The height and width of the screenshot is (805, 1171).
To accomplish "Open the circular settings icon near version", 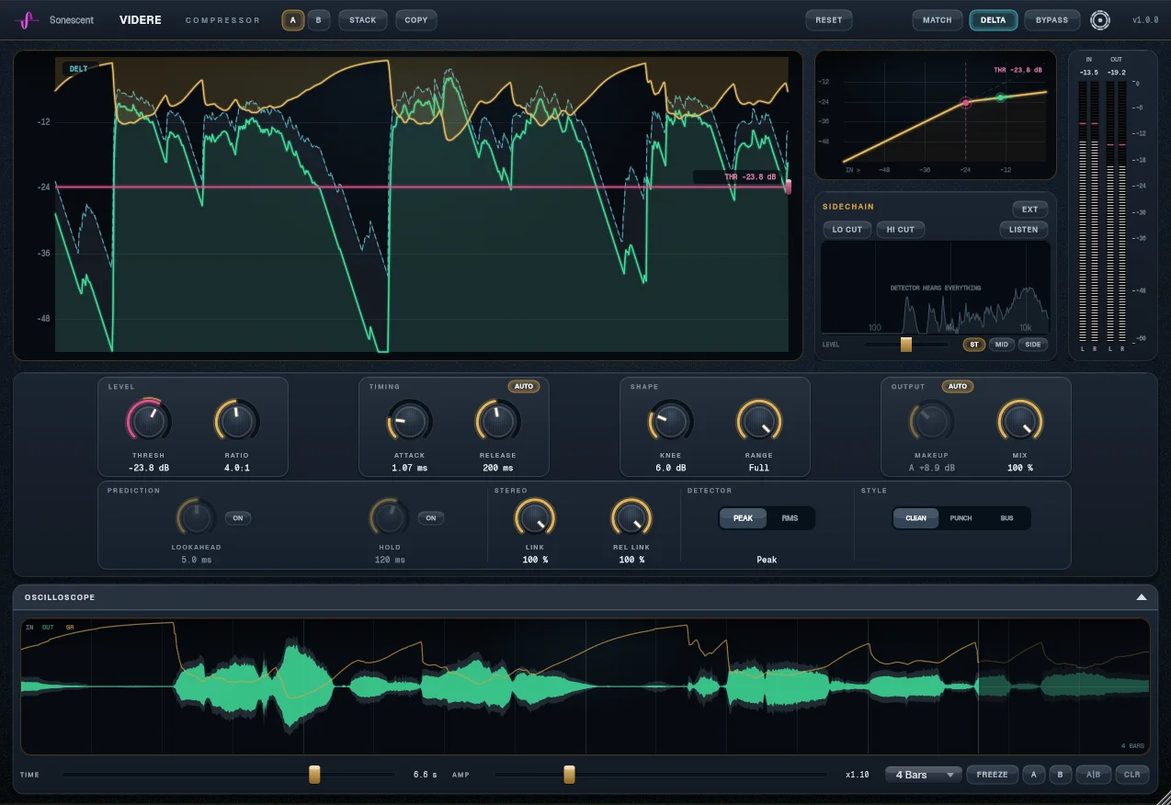I will coord(1100,20).
